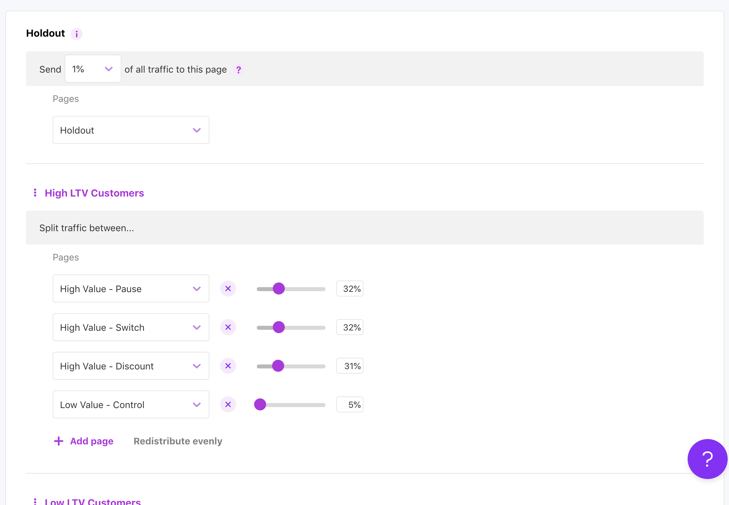This screenshot has height=505, width=729.
Task: Remove the High Value - Discount page
Action: pos(228,366)
